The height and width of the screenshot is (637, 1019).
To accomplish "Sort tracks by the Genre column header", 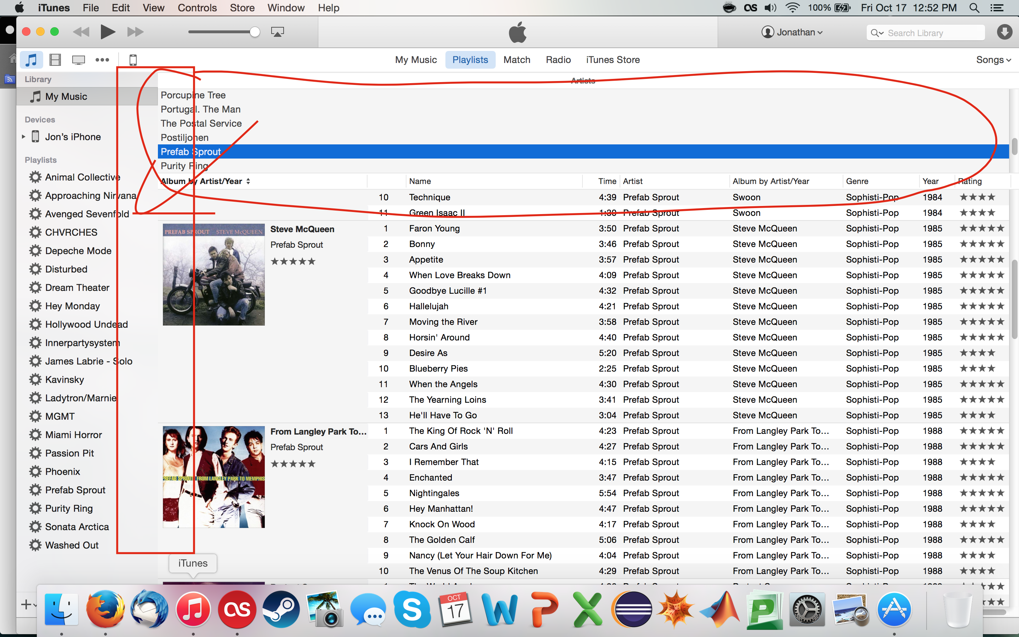I will tap(857, 181).
